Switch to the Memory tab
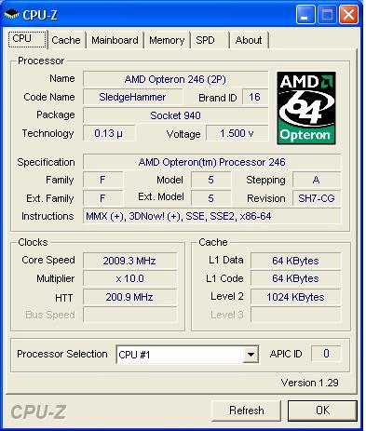Image resolution: width=366 pixels, height=431 pixels. [167, 40]
